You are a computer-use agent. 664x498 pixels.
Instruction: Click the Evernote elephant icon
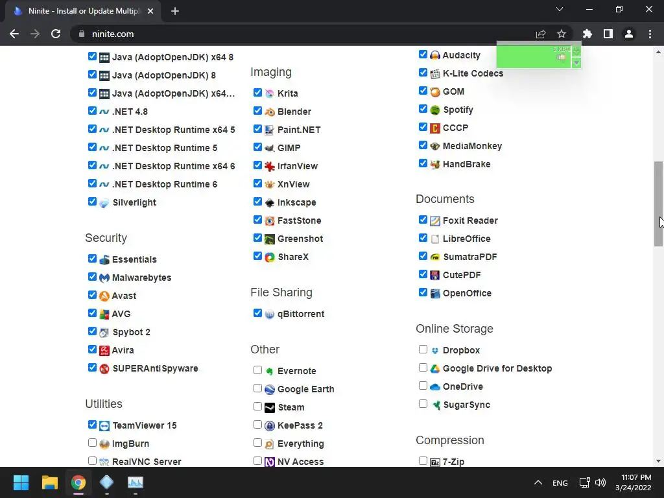pos(269,372)
